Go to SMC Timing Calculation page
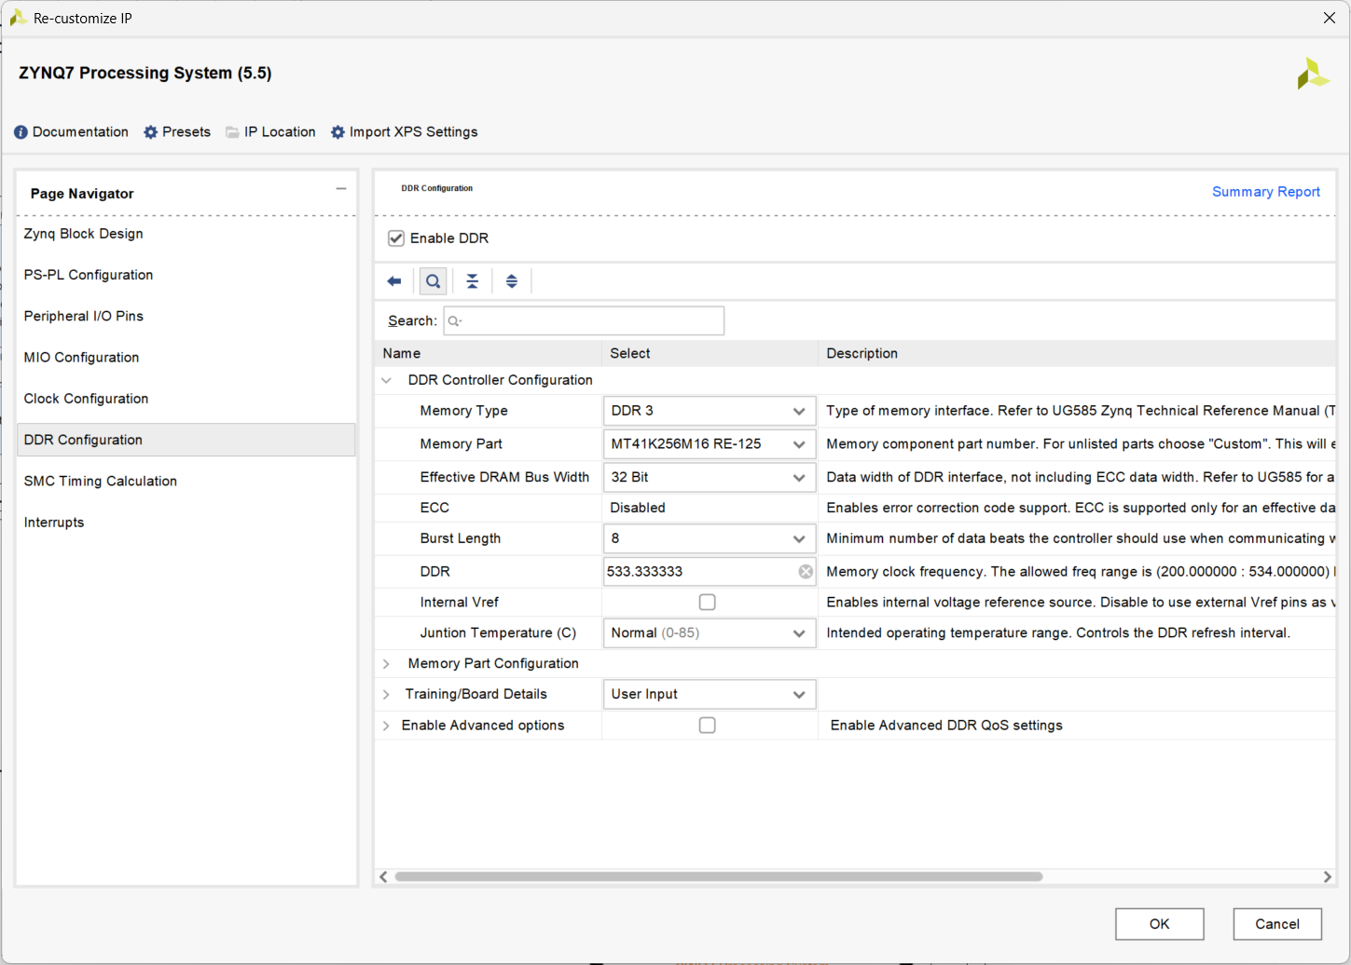Image resolution: width=1351 pixels, height=965 pixels. pyautogui.click(x=186, y=481)
